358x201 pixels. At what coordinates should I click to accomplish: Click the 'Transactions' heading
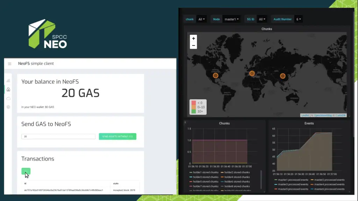point(38,159)
